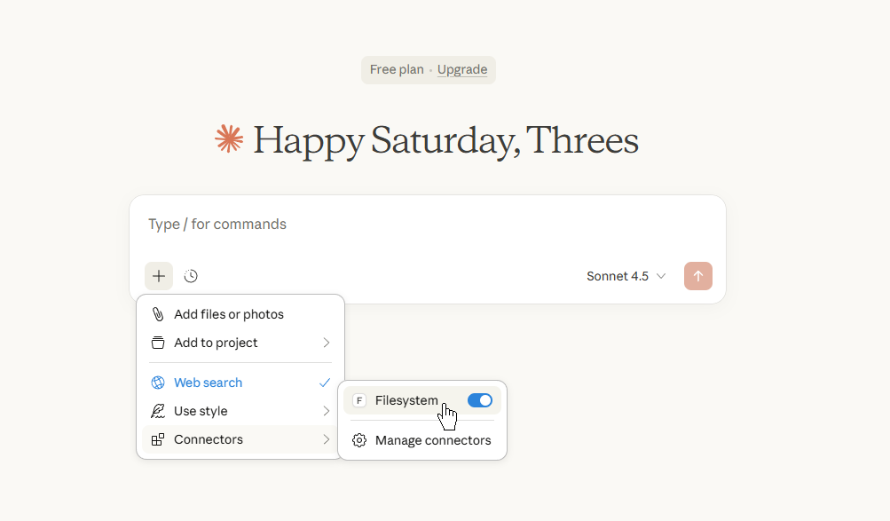Click the globe icon beside Web search

(158, 383)
